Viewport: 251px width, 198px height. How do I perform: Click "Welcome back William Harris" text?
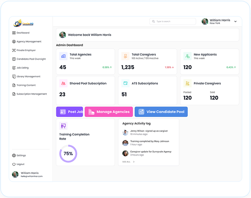[90, 35]
